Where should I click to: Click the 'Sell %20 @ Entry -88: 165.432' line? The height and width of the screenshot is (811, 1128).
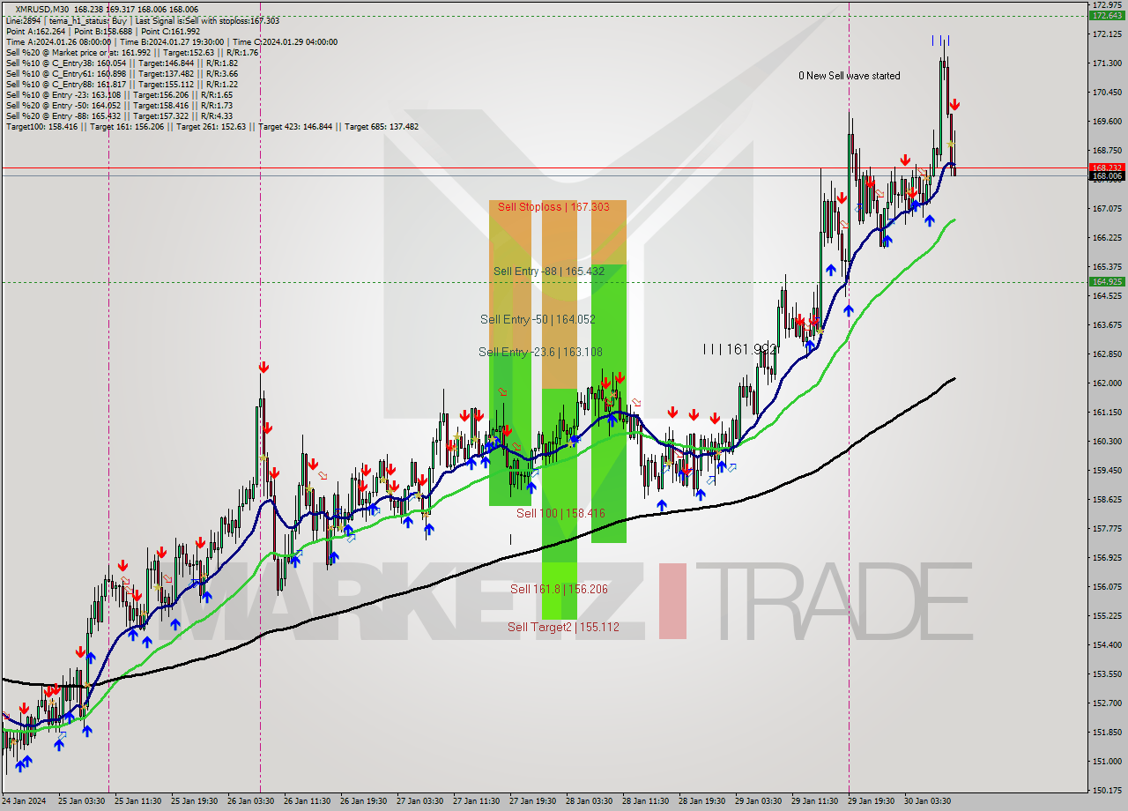tap(119, 116)
